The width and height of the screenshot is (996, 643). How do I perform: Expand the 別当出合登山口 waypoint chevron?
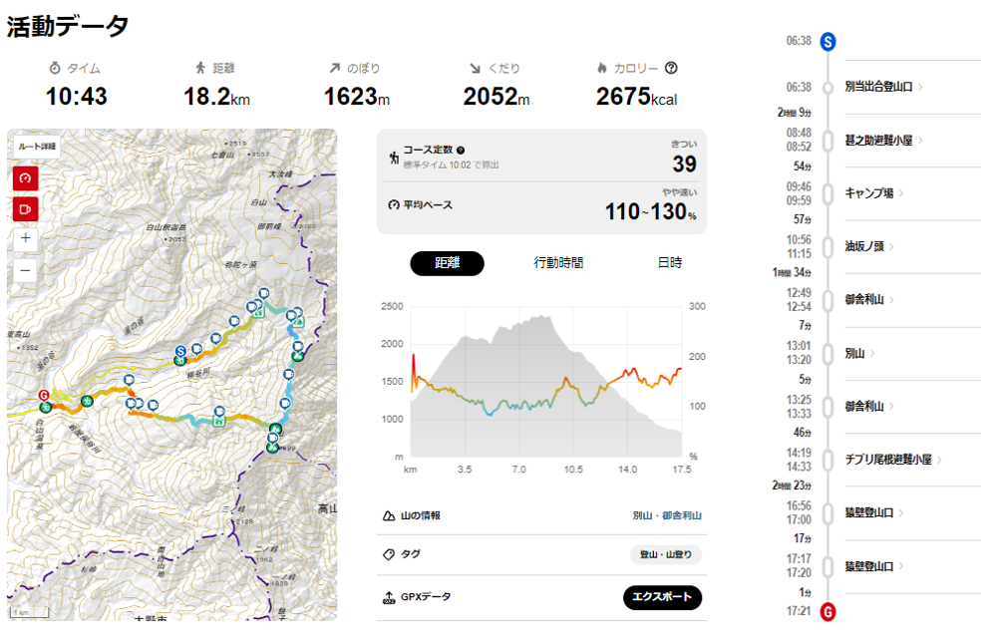920,87
